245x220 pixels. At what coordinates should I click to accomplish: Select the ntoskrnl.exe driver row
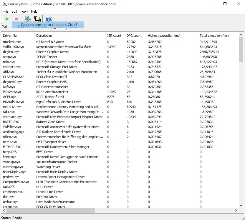pyautogui.click(x=120, y=42)
